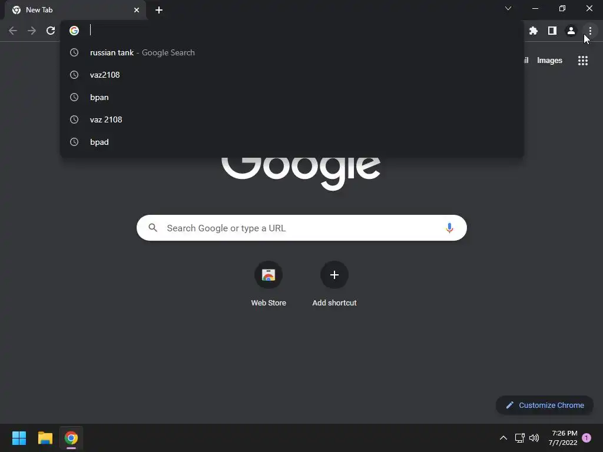
Task: Choose the bpad suggestion
Action: pos(292,142)
